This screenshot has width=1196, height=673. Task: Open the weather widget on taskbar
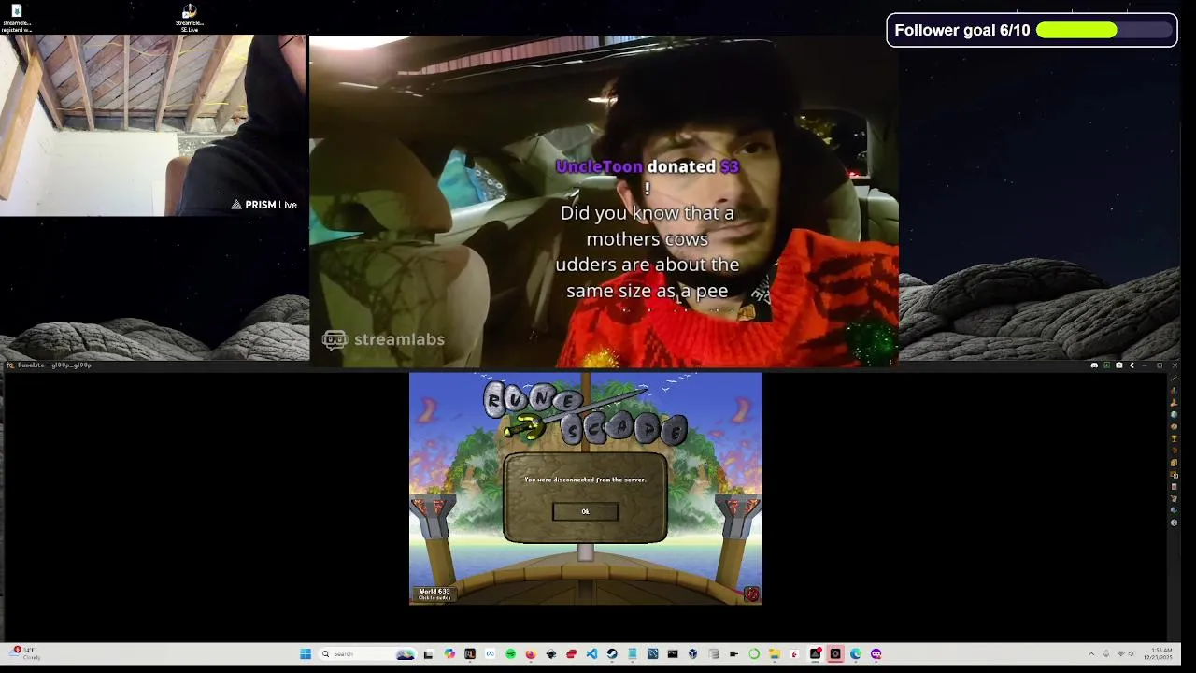point(25,653)
